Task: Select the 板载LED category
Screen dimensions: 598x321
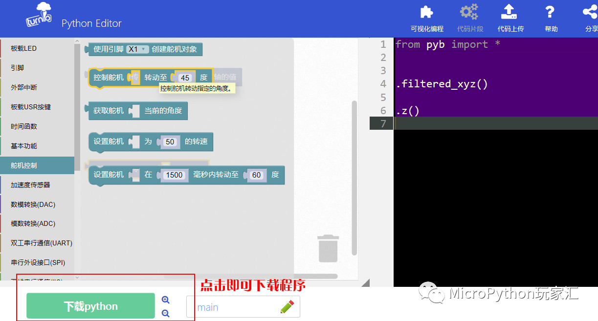Action: 37,48
